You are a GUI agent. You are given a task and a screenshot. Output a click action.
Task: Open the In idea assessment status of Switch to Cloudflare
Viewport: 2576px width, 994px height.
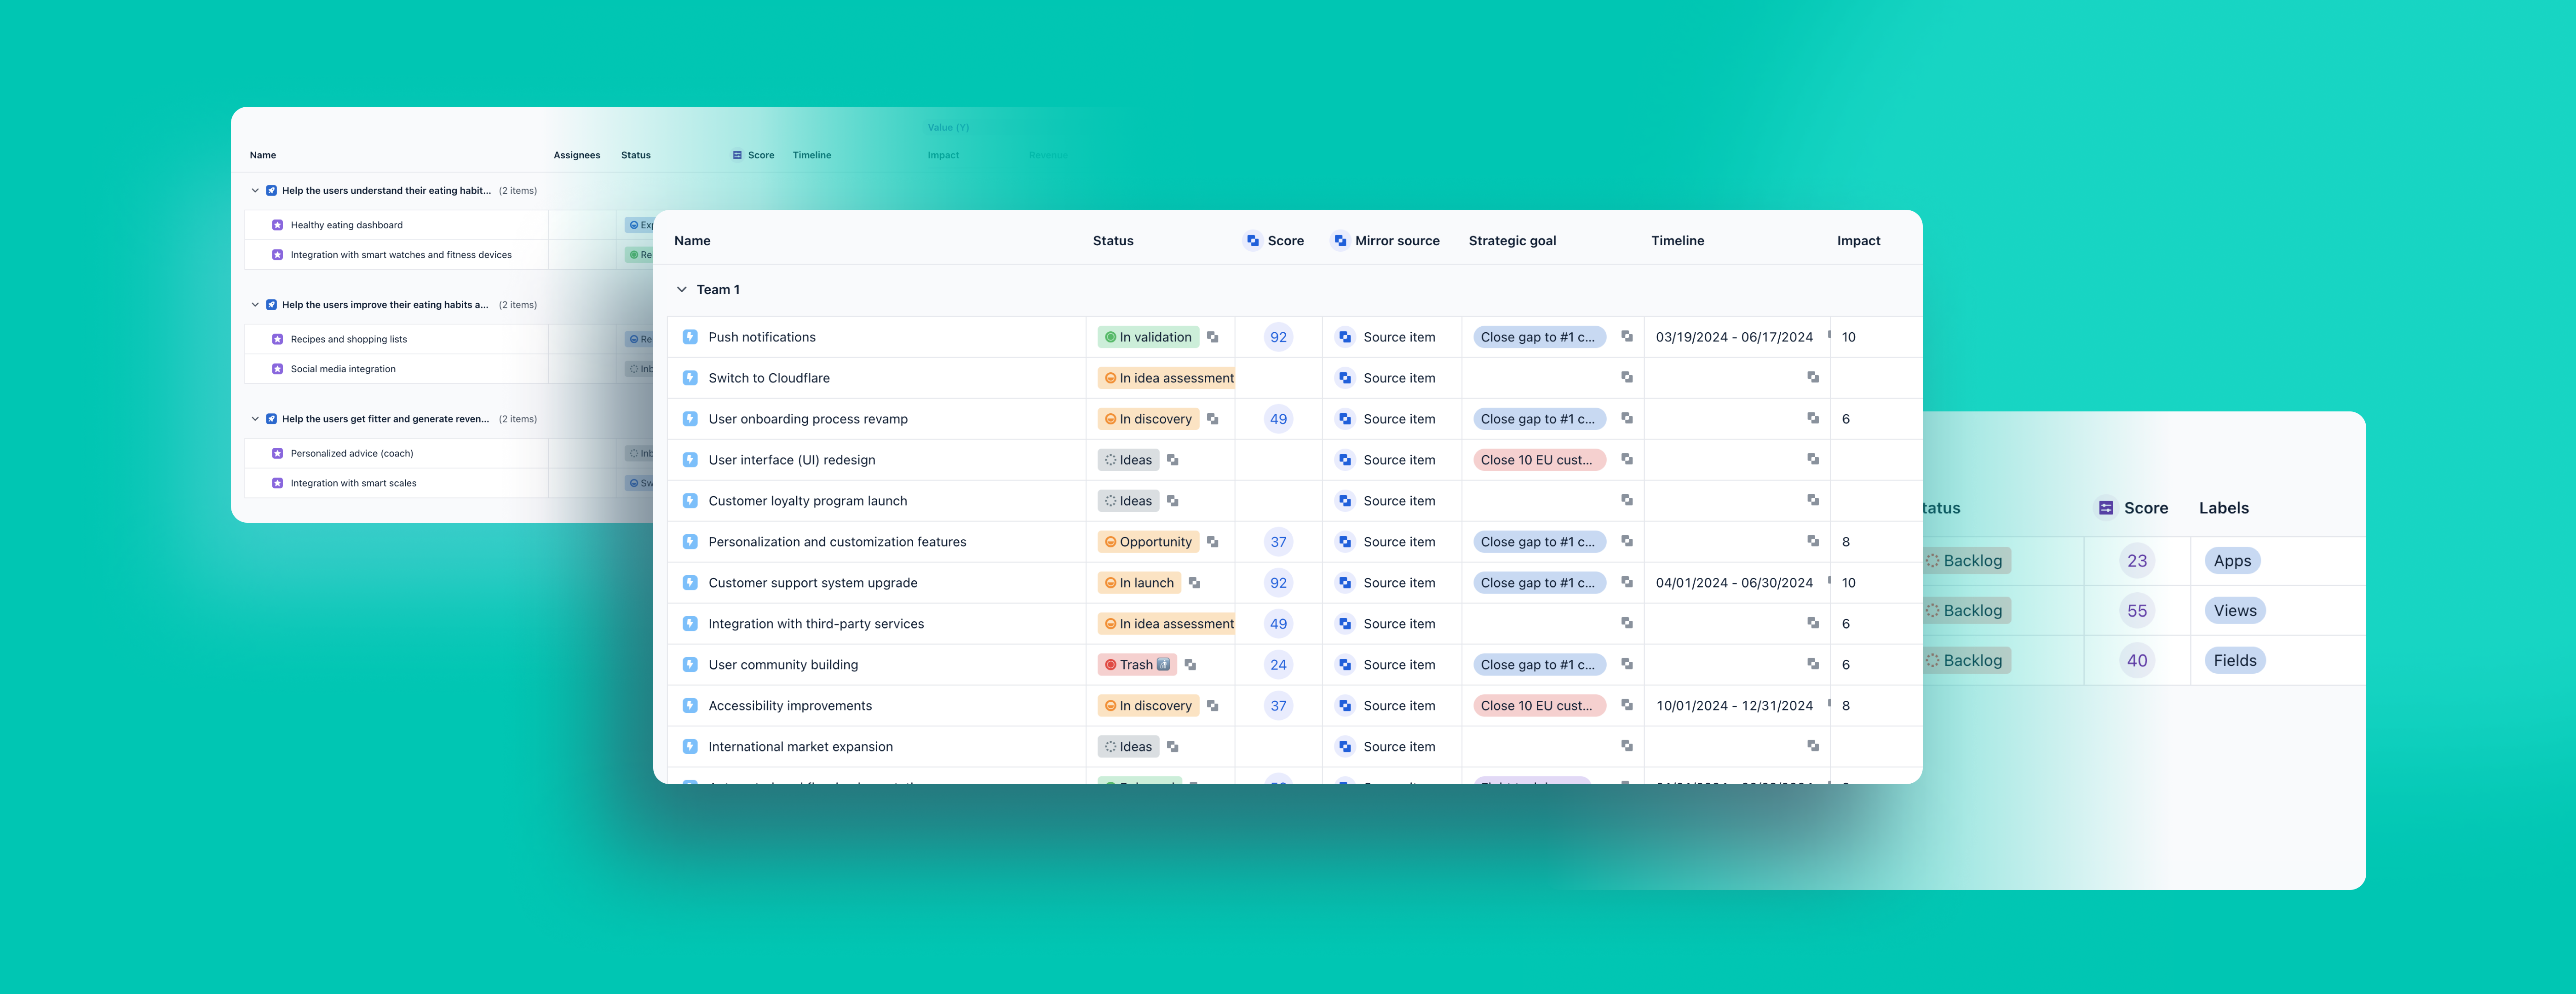pos(1167,378)
